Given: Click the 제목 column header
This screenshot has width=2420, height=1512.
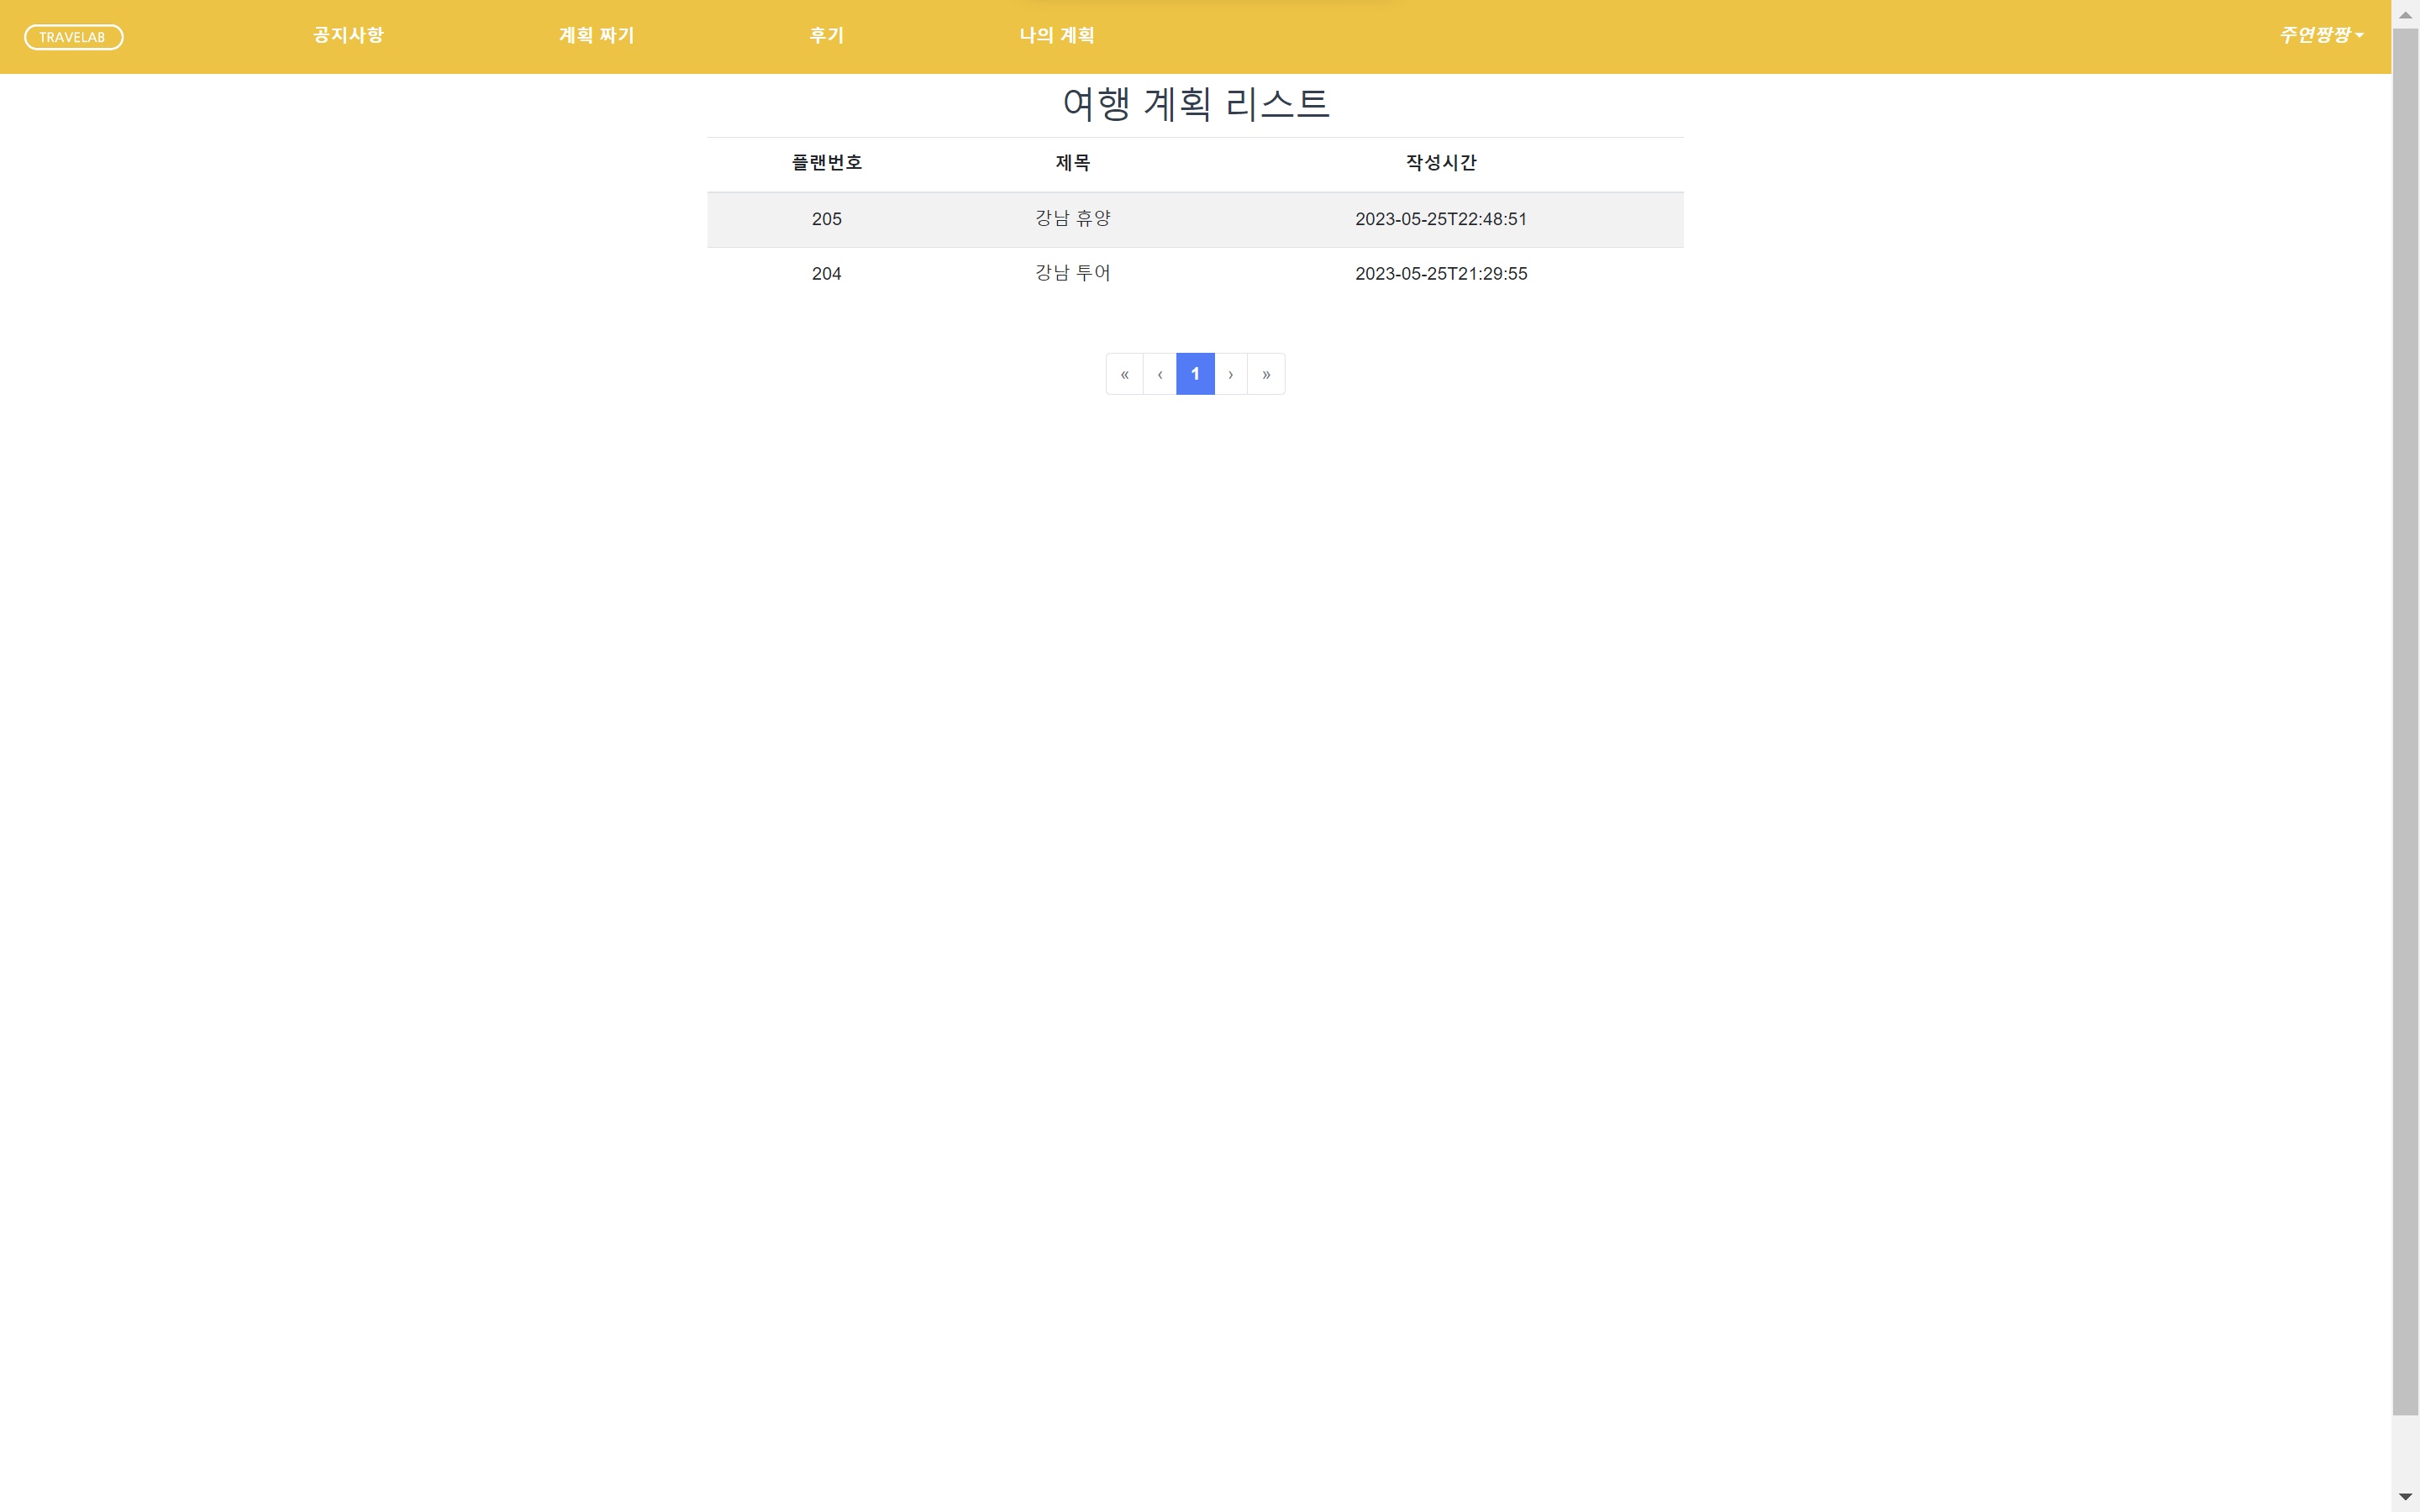Looking at the screenshot, I should pyautogui.click(x=1072, y=163).
